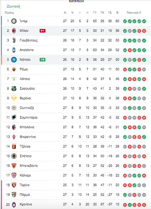Select the Ζωντανά tab

click(x=13, y=6)
